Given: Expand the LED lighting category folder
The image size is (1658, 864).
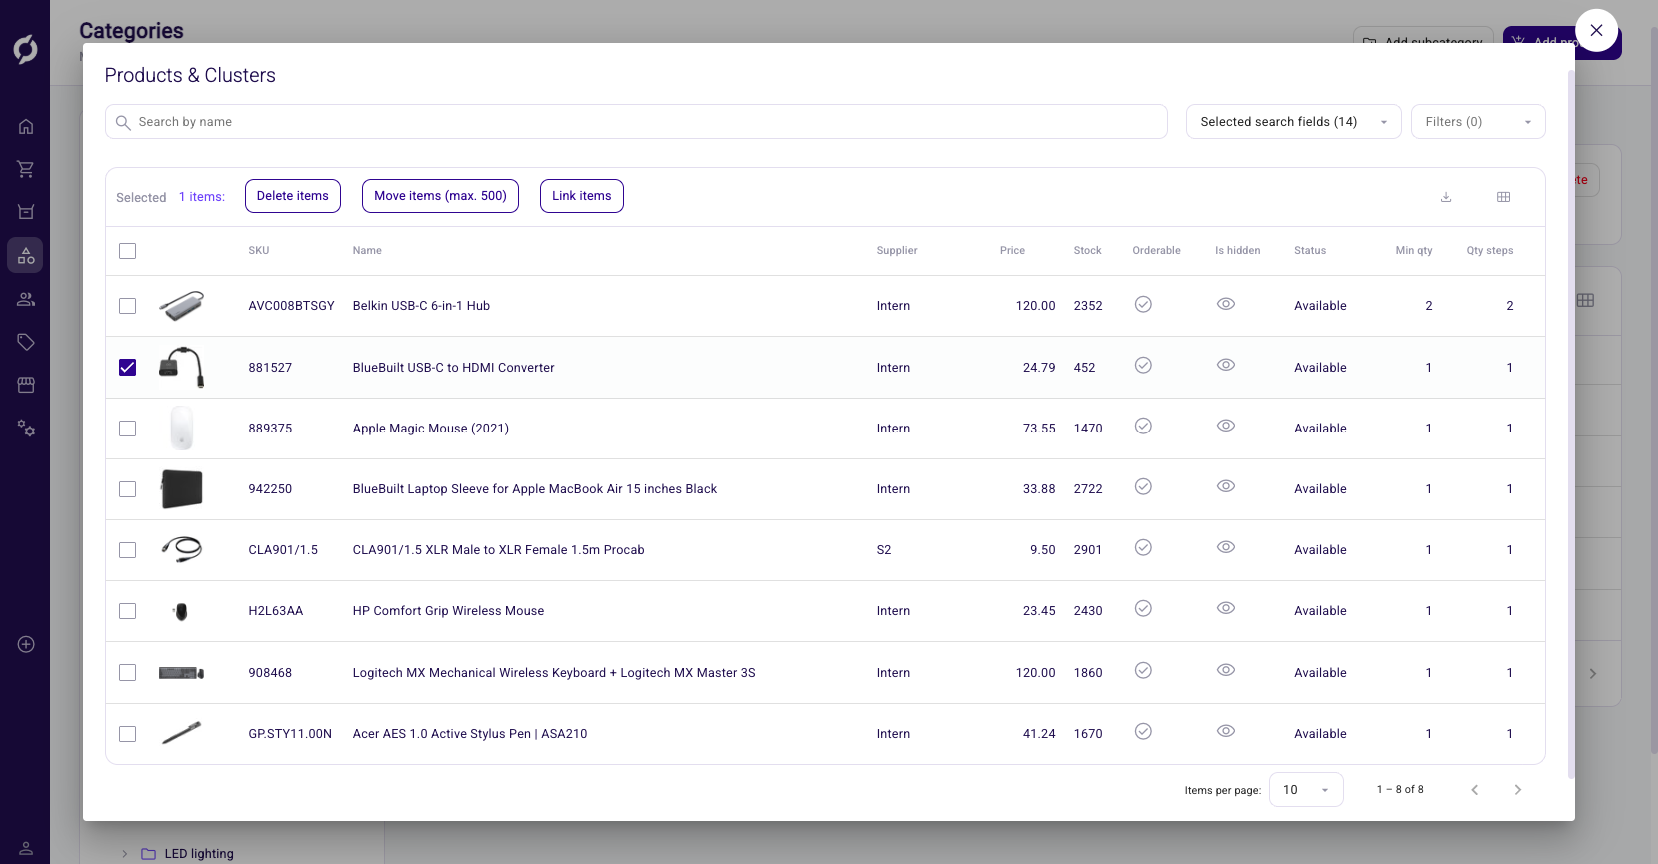Looking at the screenshot, I should [125, 854].
